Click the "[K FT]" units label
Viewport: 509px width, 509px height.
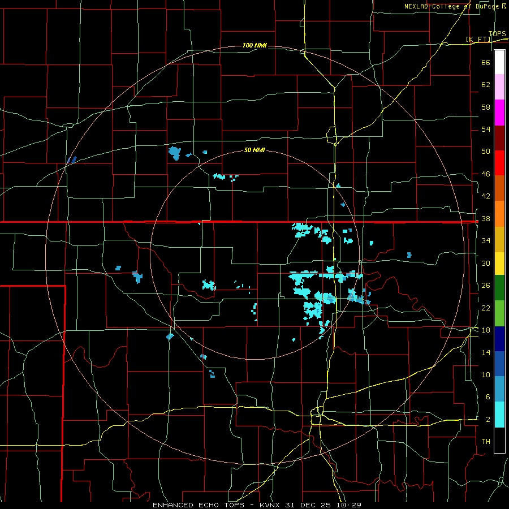tap(478, 40)
